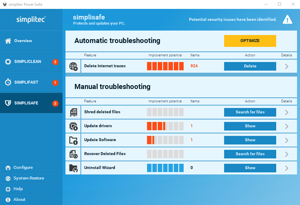Expand details for Uninstall Wizard
Screen dimensions: 300x205
[x=287, y=168]
